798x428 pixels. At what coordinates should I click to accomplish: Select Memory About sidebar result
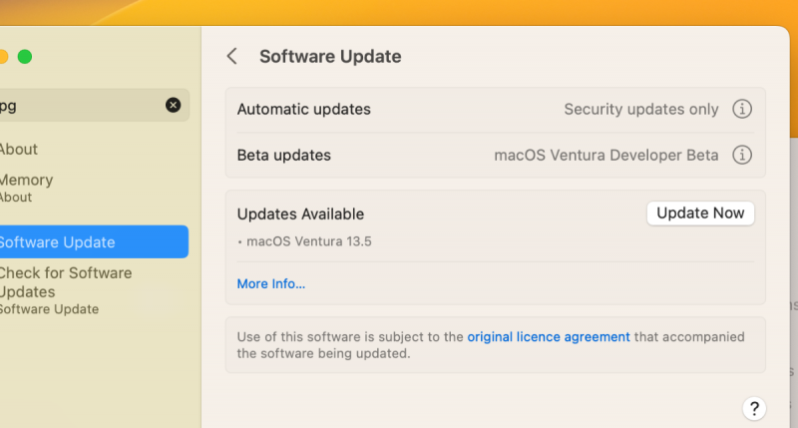(26, 187)
